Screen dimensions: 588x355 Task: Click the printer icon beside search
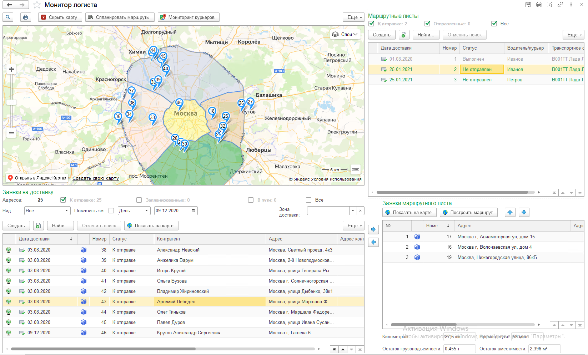[25, 17]
